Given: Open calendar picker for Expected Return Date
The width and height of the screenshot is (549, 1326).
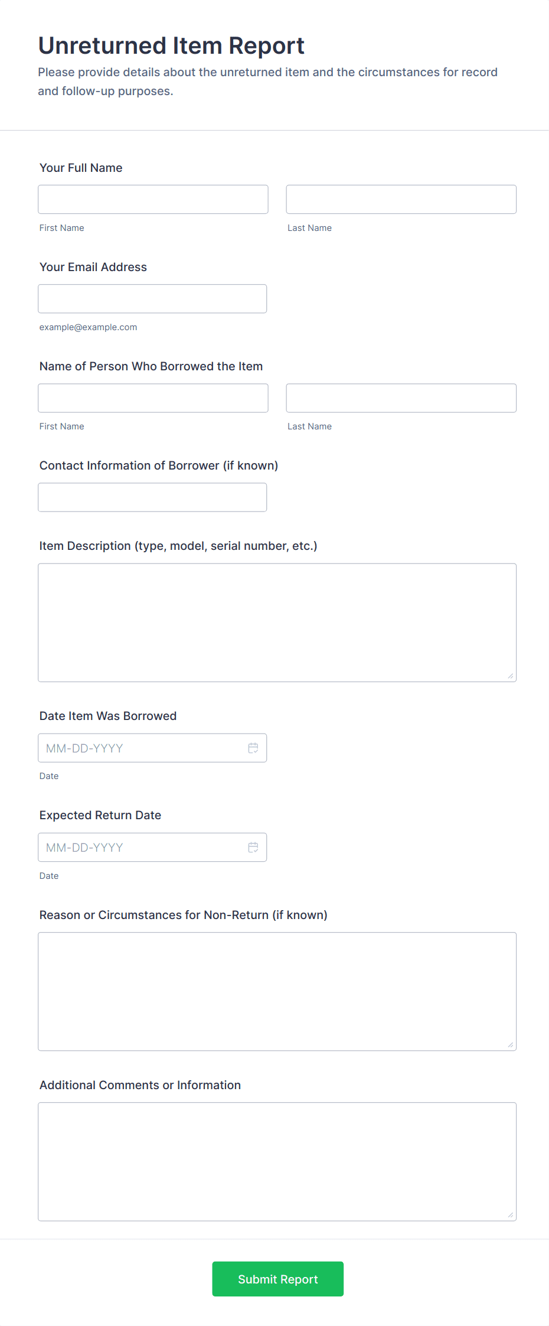Looking at the screenshot, I should 253,847.
